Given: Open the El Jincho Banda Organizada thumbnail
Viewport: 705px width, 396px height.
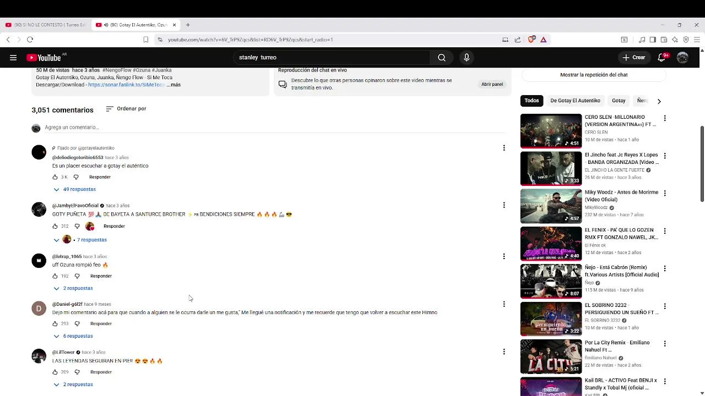Looking at the screenshot, I should 551,168.
